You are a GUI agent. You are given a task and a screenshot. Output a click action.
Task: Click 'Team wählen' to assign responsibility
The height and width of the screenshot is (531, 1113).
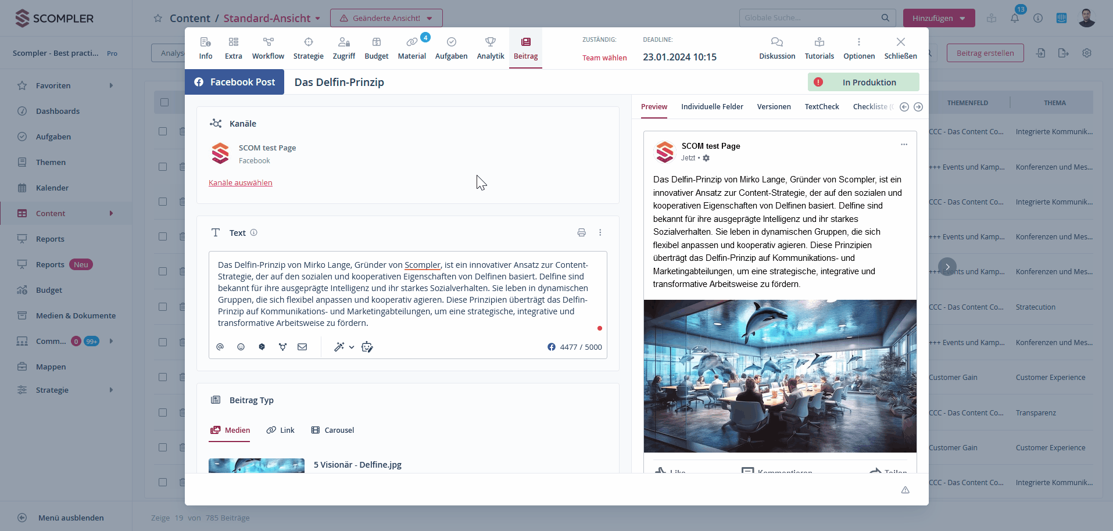click(x=604, y=58)
